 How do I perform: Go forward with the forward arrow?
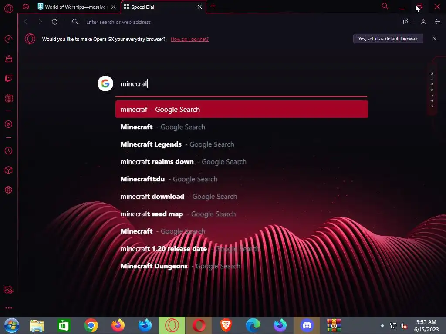point(40,22)
